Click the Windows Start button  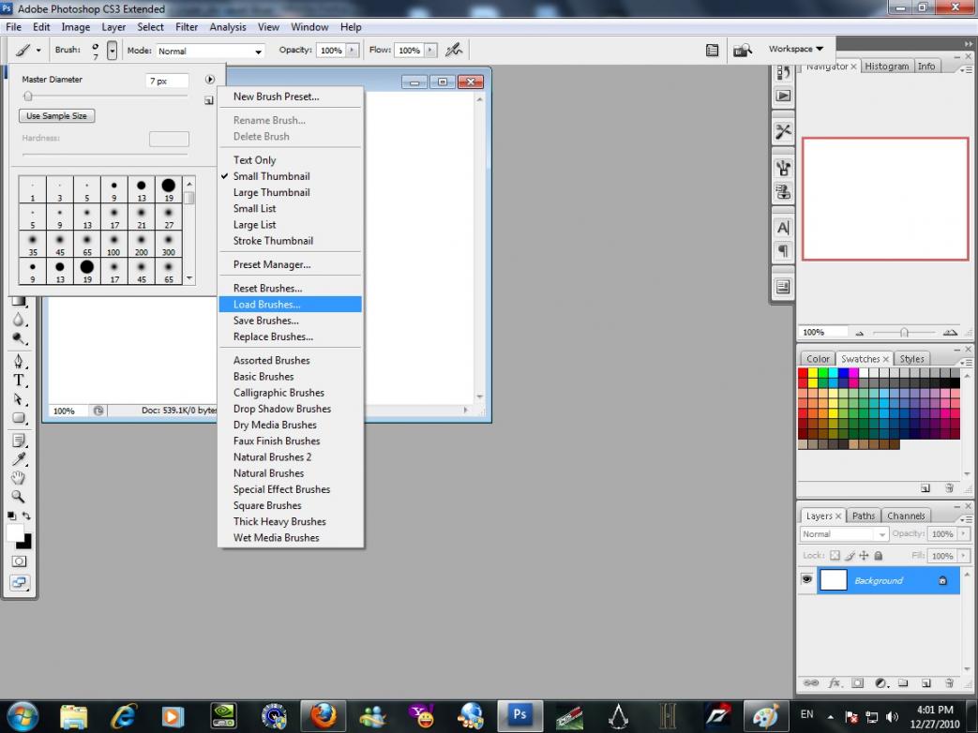click(23, 716)
